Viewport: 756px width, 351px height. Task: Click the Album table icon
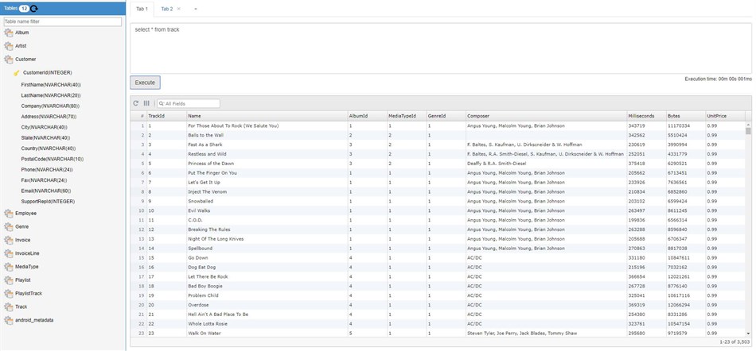click(x=9, y=33)
